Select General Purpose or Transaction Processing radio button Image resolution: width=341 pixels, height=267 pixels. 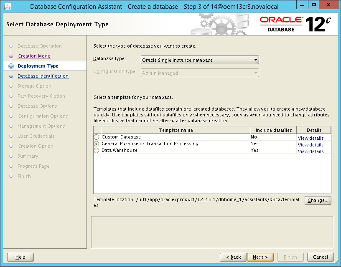pyautogui.click(x=97, y=144)
